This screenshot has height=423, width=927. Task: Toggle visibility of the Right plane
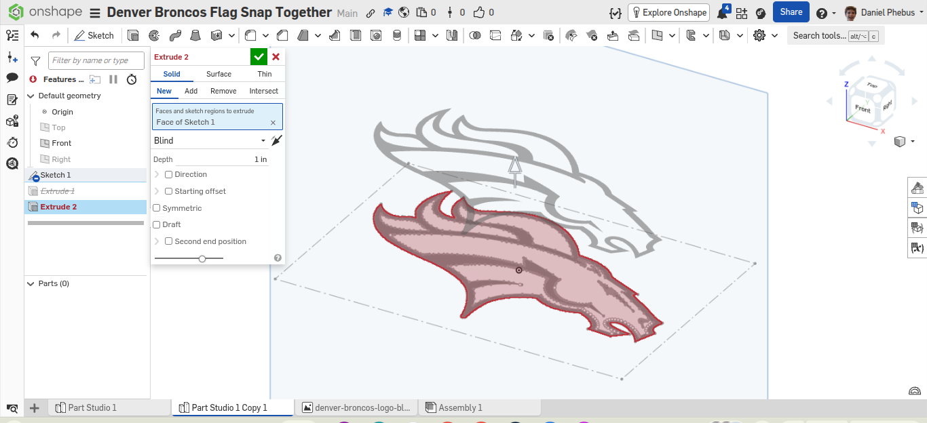click(45, 159)
